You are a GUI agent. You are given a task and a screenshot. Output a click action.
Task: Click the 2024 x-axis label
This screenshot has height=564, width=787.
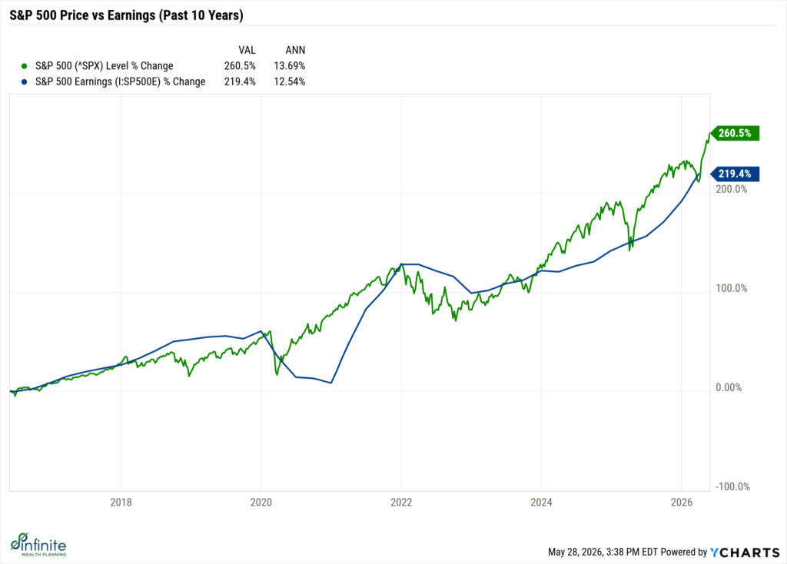[542, 503]
